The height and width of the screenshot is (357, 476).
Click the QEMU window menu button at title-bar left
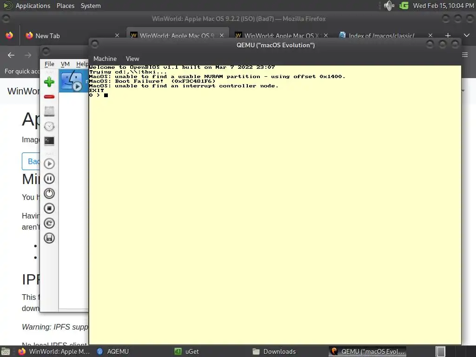(x=95, y=44)
